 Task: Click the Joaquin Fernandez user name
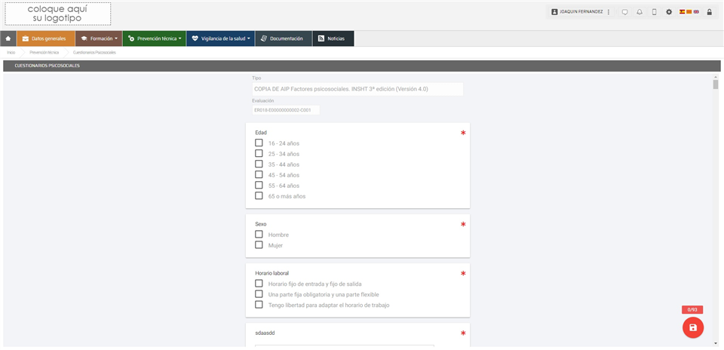point(581,12)
